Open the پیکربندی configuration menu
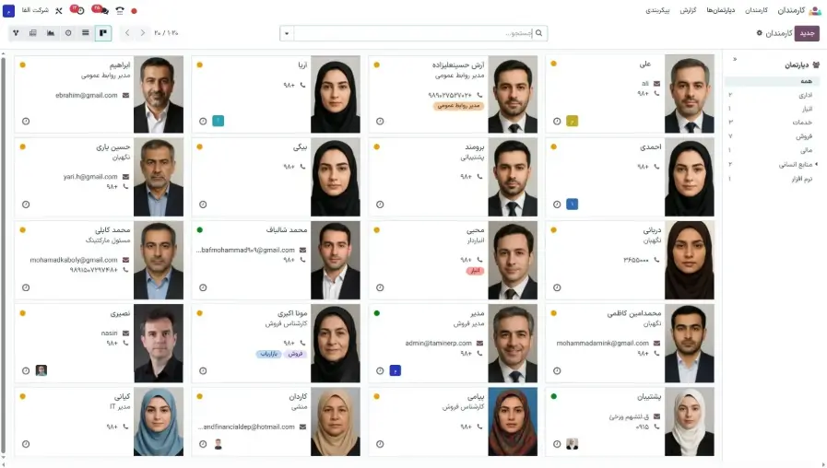The image size is (827, 468). click(x=657, y=10)
